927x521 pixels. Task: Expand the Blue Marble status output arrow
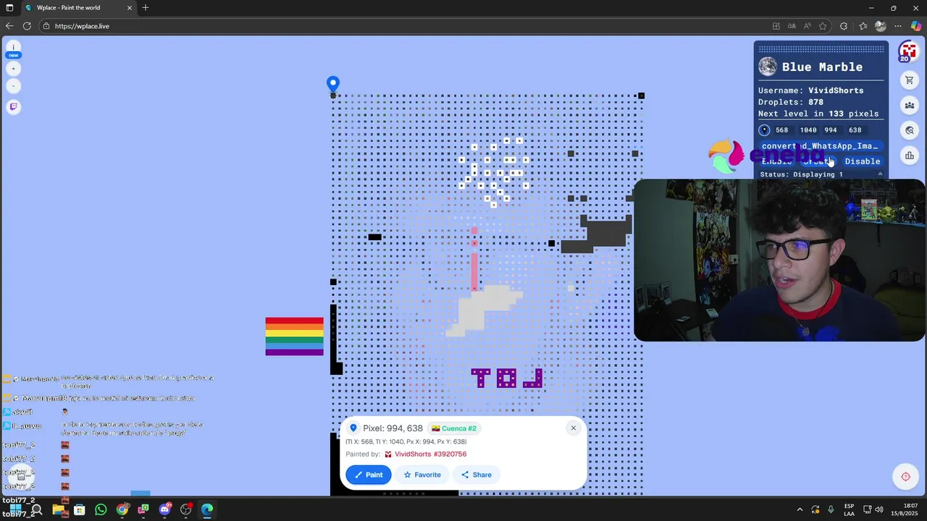click(881, 174)
